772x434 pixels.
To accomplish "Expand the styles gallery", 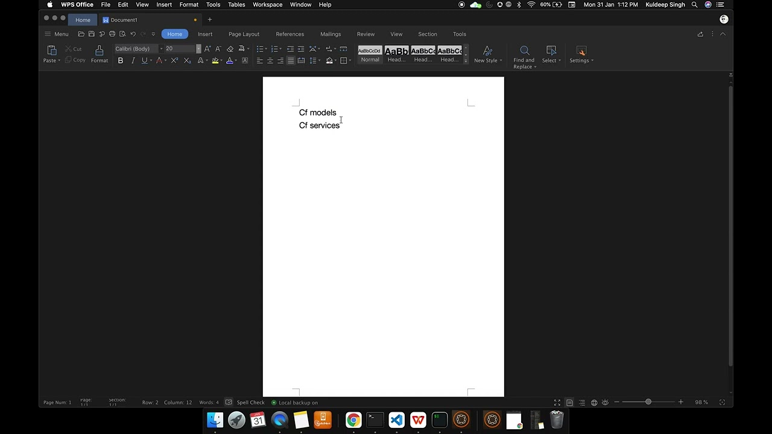I will [466, 61].
